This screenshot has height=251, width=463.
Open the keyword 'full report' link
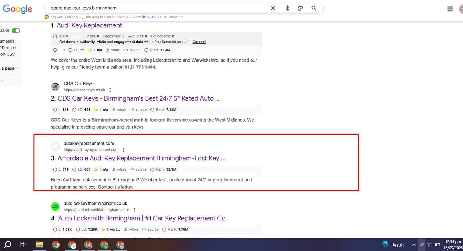point(149,17)
